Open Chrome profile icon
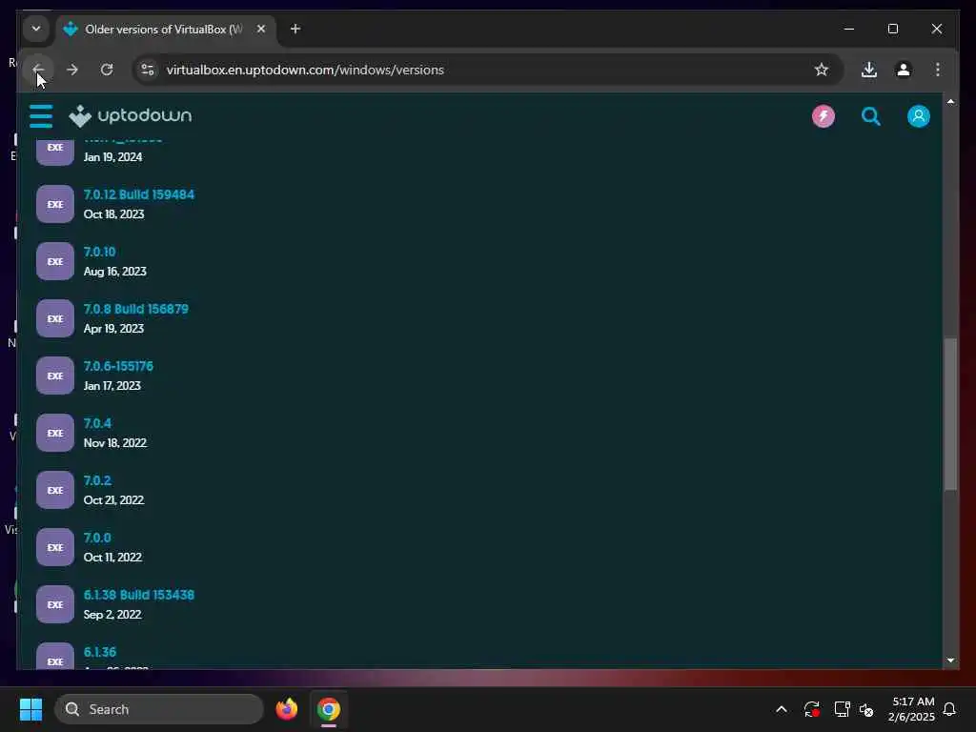The image size is (976, 732). pos(904,70)
